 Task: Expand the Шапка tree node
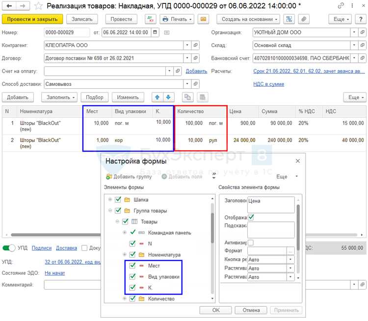(x=110, y=200)
